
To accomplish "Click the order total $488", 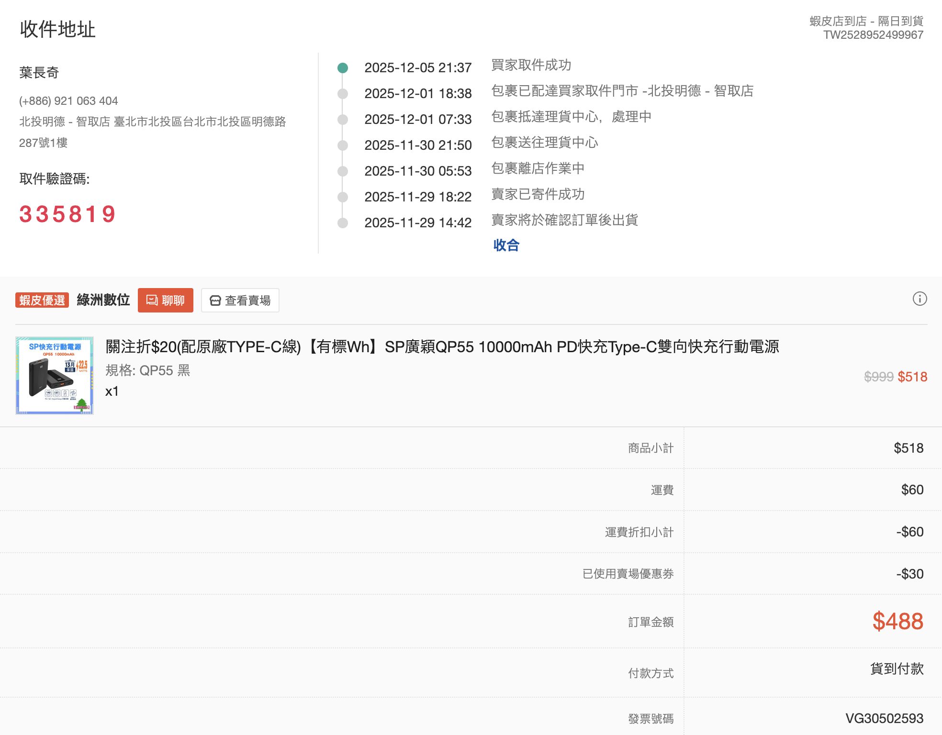I will pos(897,621).
